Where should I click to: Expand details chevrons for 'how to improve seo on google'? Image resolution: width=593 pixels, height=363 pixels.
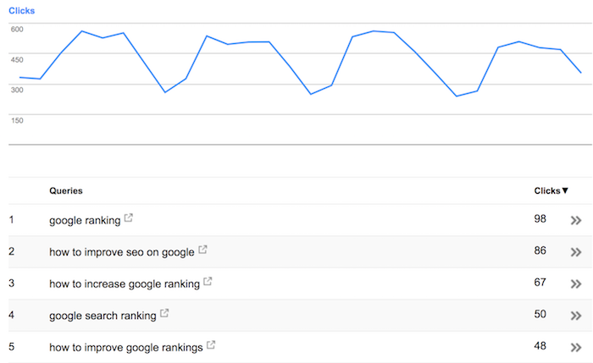pyautogui.click(x=575, y=252)
